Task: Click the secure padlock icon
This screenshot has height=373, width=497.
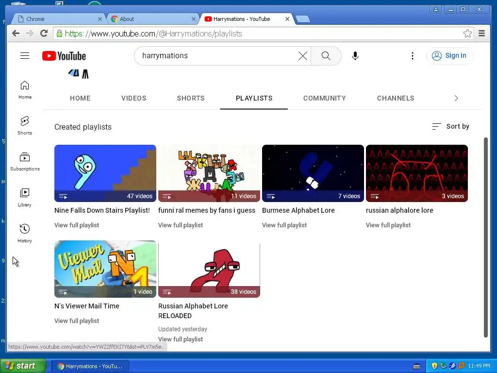Action: [x=59, y=34]
